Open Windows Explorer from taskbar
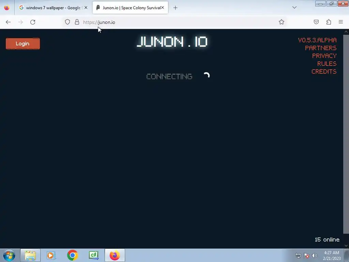349x262 pixels. [x=30, y=255]
